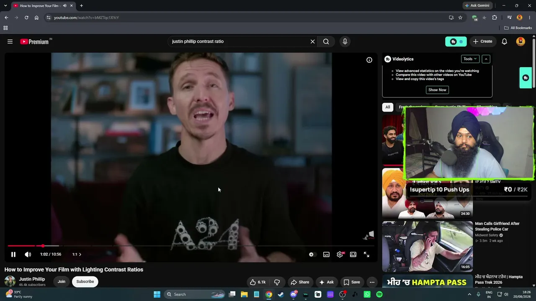This screenshot has height=301, width=536.
Task: Open 'Man Calls Girlfriend After Stealing Police Car' title
Action: pos(497,226)
